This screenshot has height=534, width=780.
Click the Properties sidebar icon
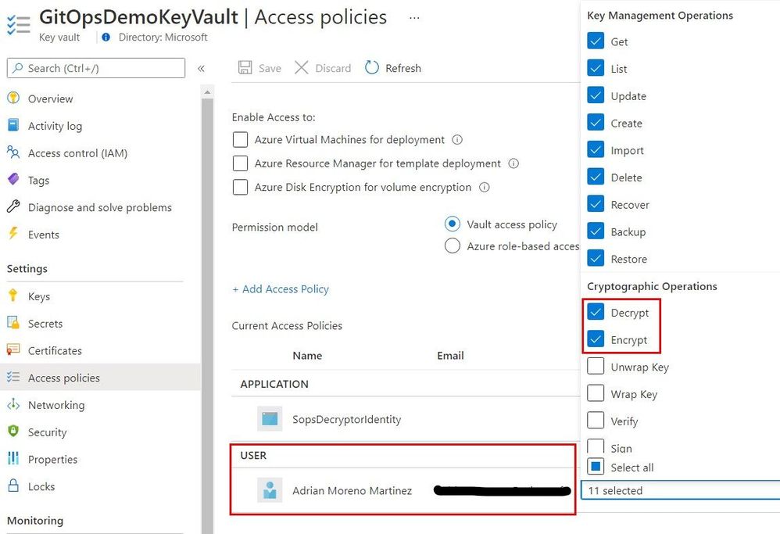click(13, 458)
